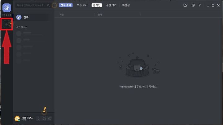
Task: Open recent mentions @ icon
Action: tap(193, 5)
